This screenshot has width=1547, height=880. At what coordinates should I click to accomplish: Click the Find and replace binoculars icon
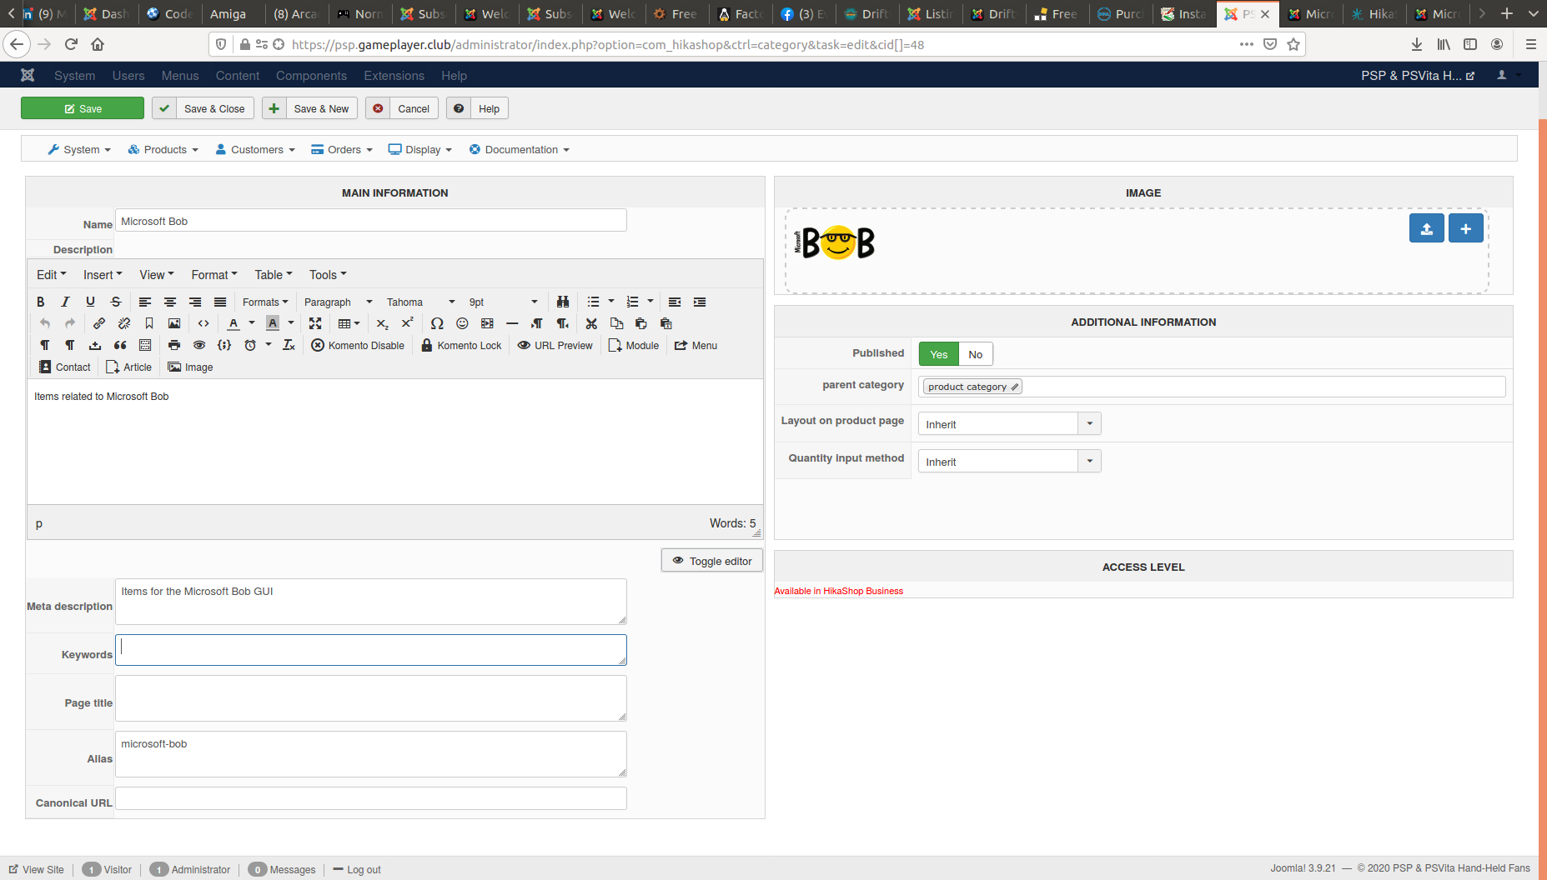coord(563,302)
